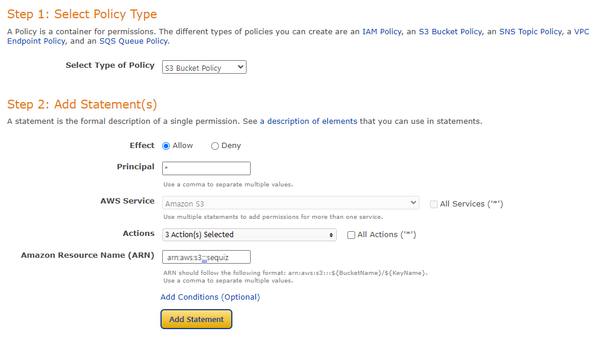Follow the IAM Policy link
Screen dimensions: 594x338
click(382, 31)
